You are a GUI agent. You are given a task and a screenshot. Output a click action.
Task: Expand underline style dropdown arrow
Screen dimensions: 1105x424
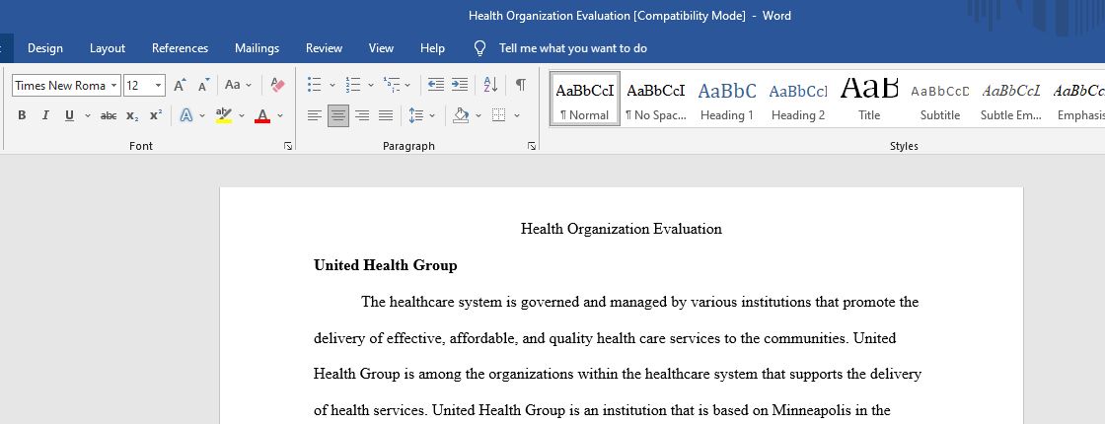point(88,115)
